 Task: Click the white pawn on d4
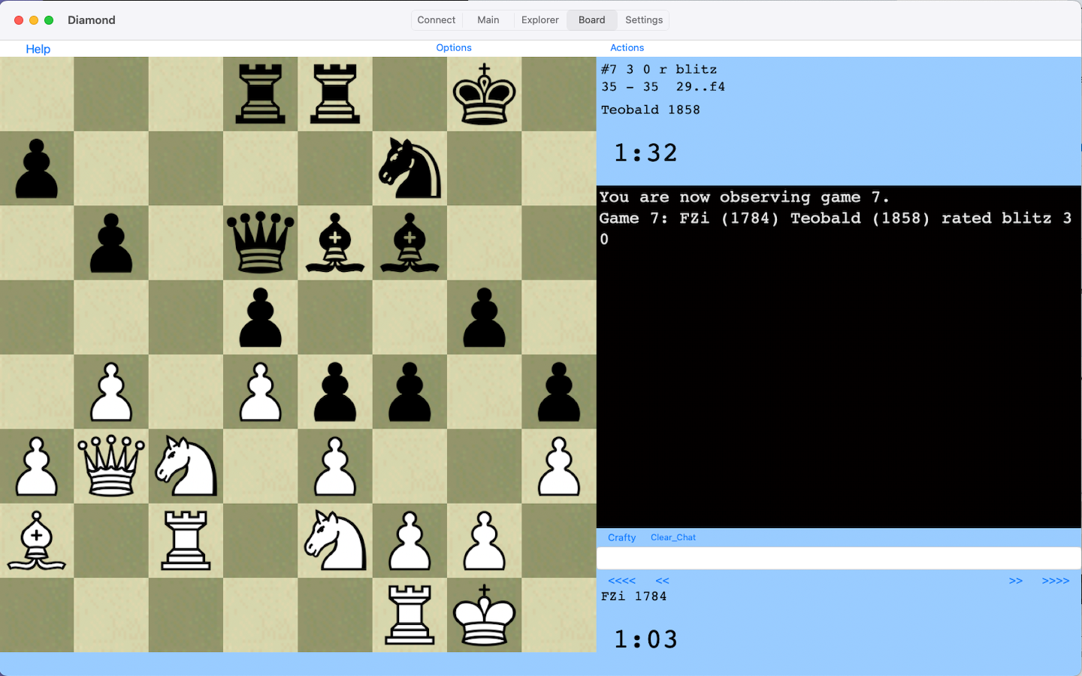[x=261, y=391]
